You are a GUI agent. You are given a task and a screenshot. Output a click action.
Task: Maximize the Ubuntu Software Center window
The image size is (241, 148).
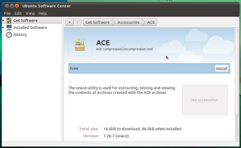(12, 6)
